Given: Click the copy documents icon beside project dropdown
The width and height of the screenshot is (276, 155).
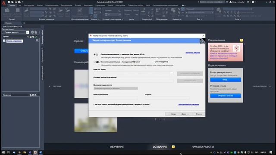Looking at the screenshot, I should [36, 32].
